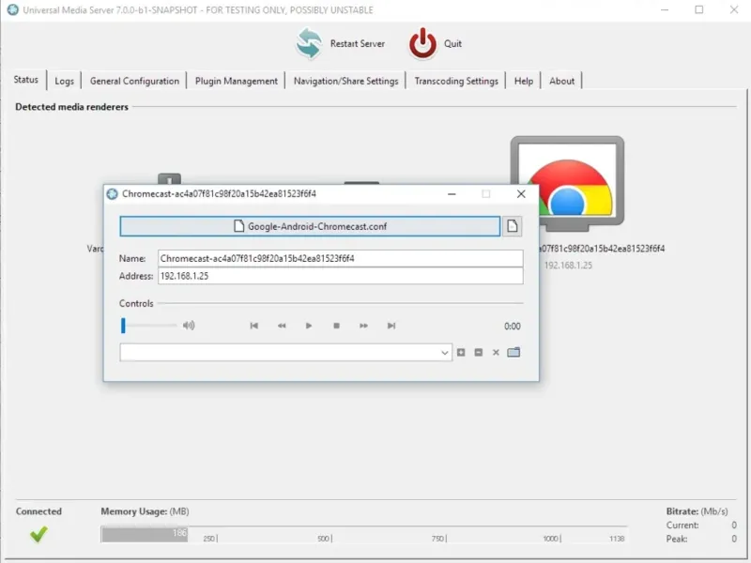Viewport: 751px width, 563px height.
Task: Close the Chromecast dialog window
Action: tap(521, 194)
